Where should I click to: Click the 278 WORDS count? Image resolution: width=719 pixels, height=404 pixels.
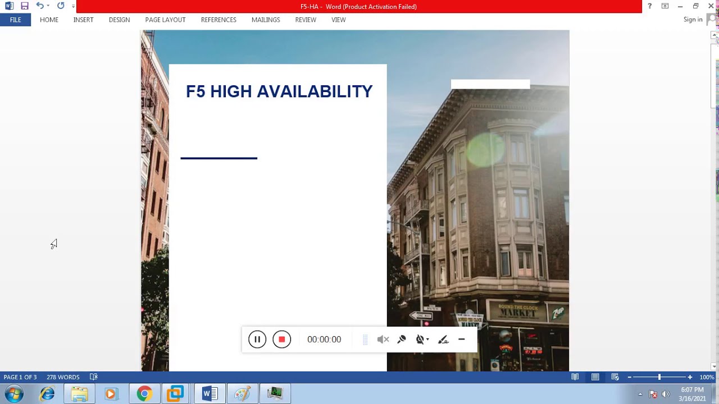63,377
